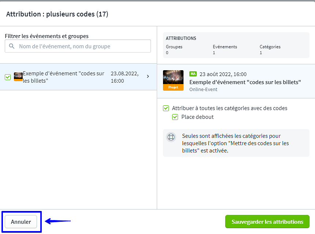The width and height of the screenshot is (315, 234).
Task: Click the magnifier icon in the filter field
Action: pos(12,46)
